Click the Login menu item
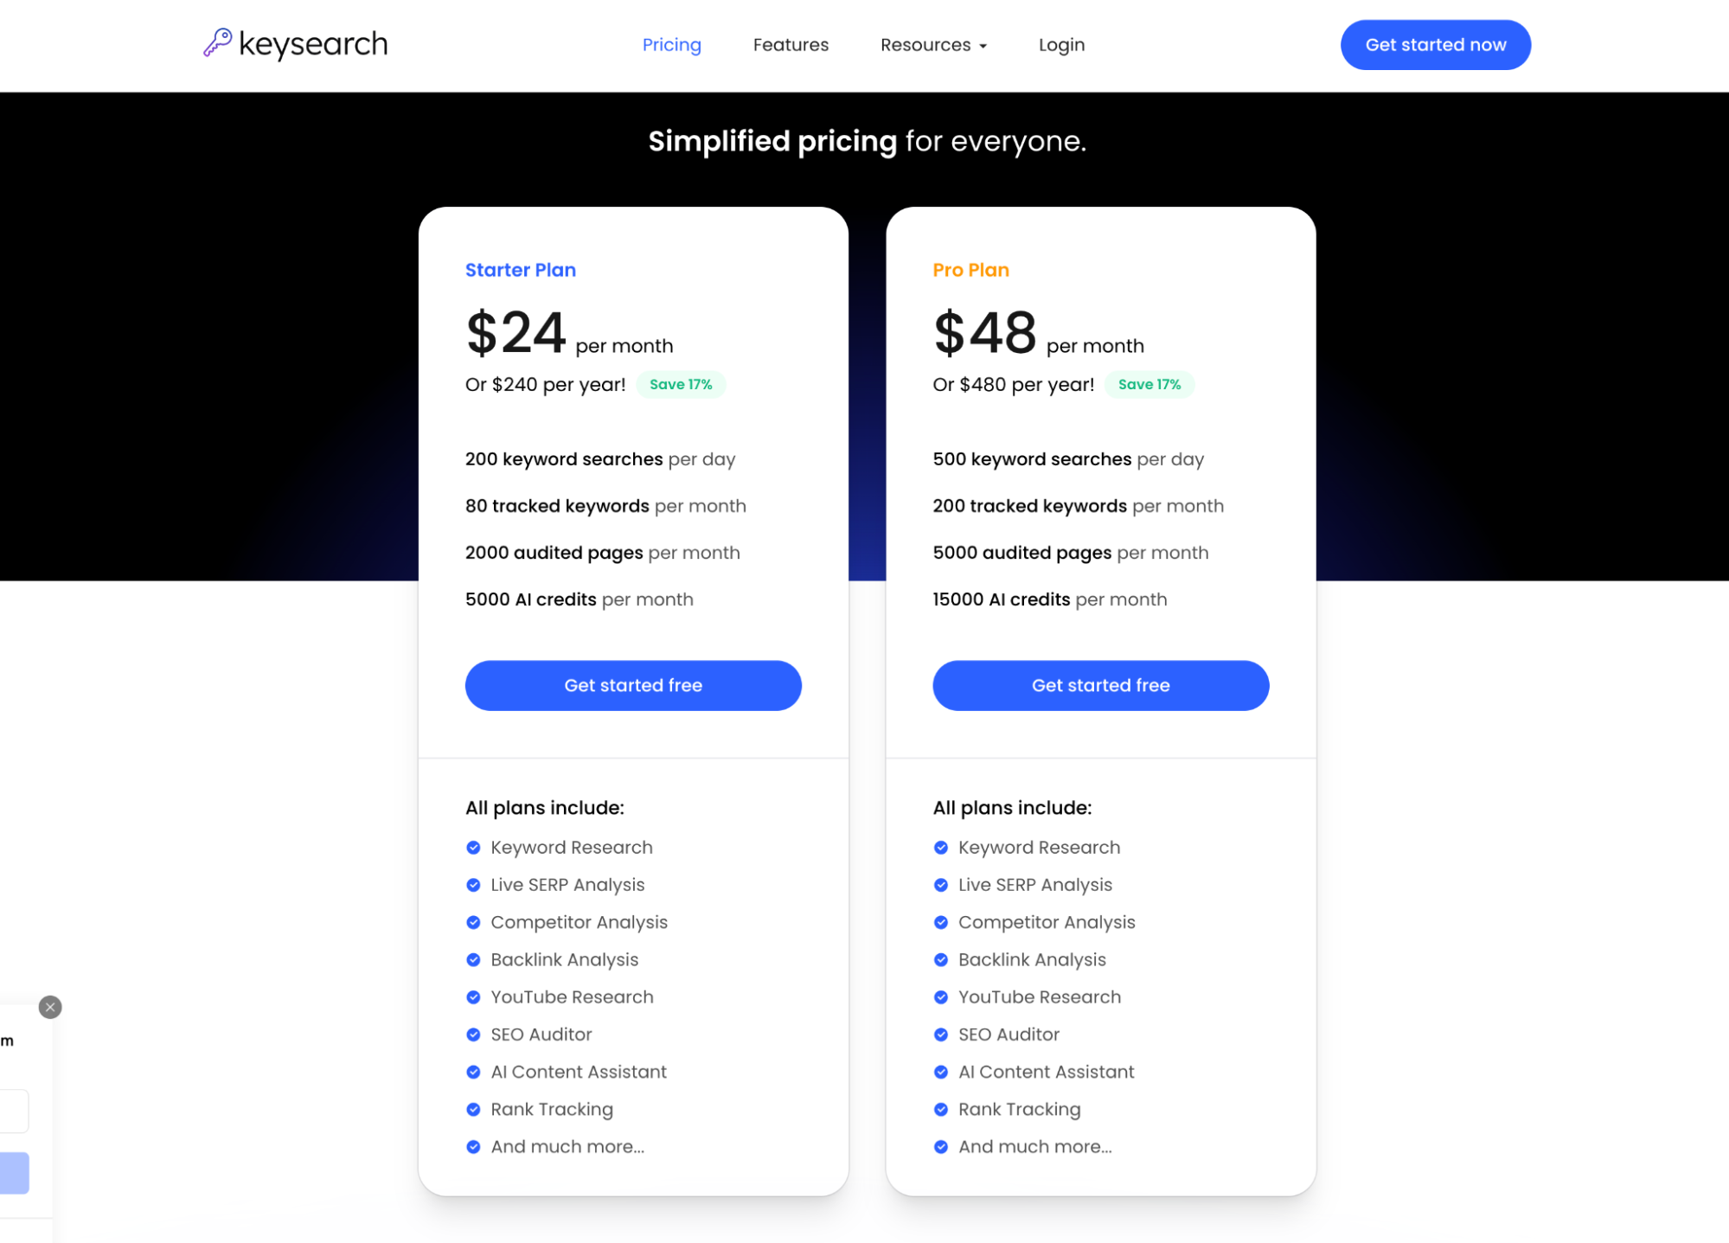This screenshot has width=1729, height=1243. click(x=1062, y=43)
